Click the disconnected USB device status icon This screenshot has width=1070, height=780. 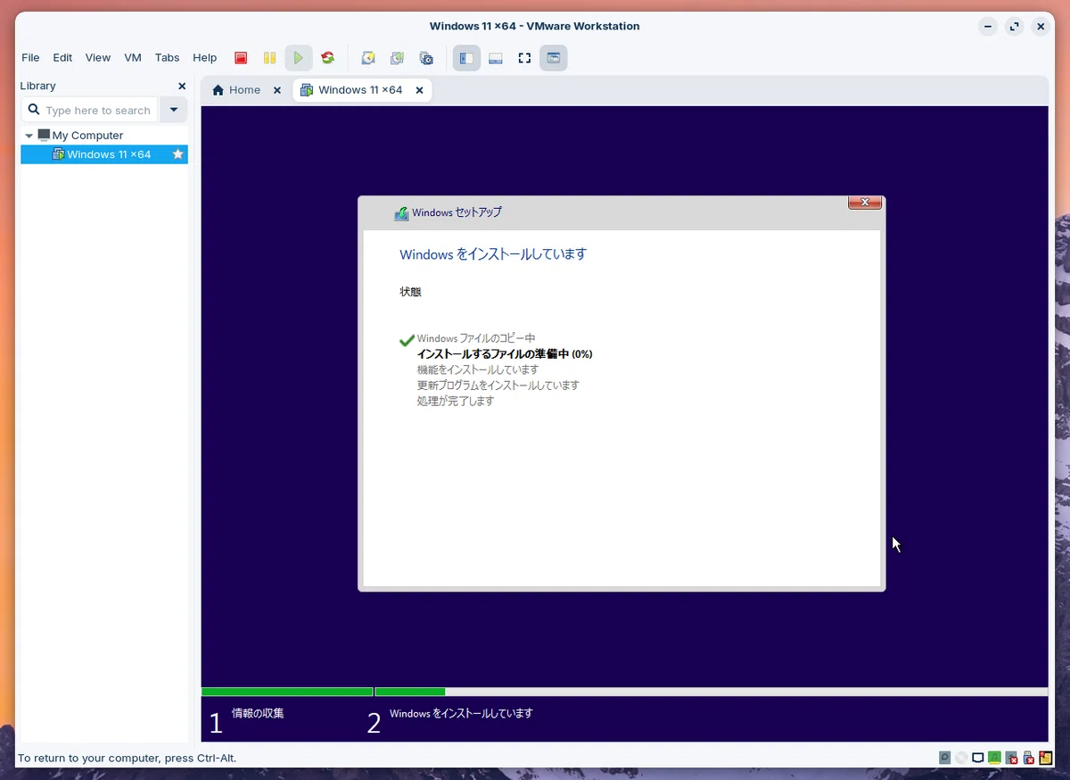tap(1028, 758)
